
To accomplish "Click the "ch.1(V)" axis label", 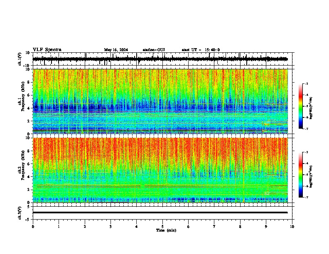I will 20,59.
